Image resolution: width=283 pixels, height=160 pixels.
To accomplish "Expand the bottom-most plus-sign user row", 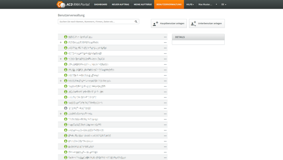I will click(61, 114).
